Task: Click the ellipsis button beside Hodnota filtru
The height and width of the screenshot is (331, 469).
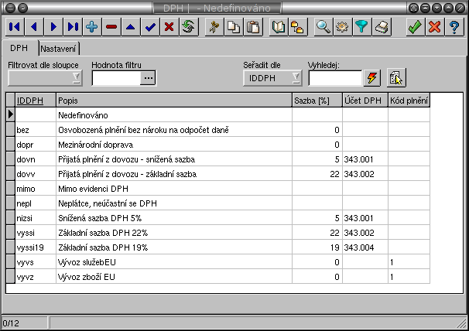Action: point(148,77)
